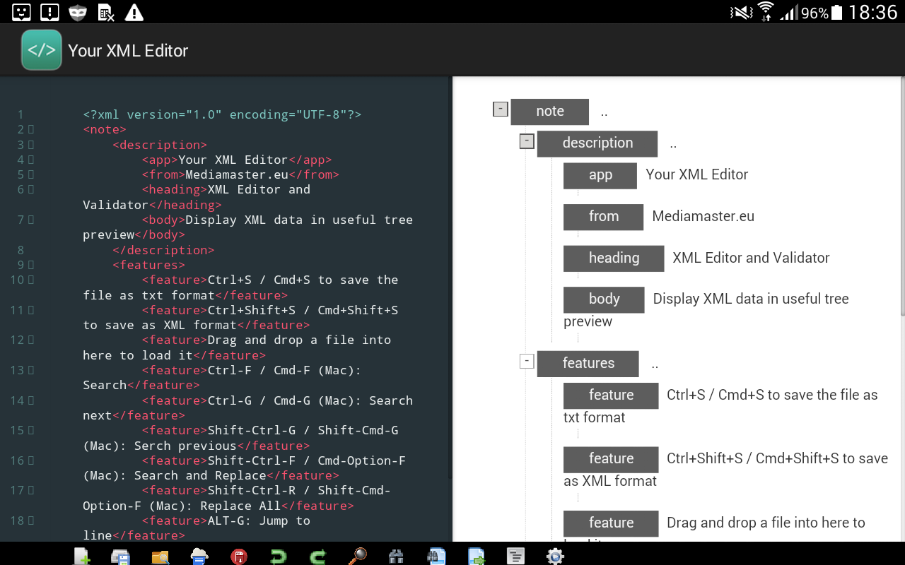Click the closing description tag on line 8
Image resolution: width=905 pixels, height=565 pixels.
[x=163, y=250]
